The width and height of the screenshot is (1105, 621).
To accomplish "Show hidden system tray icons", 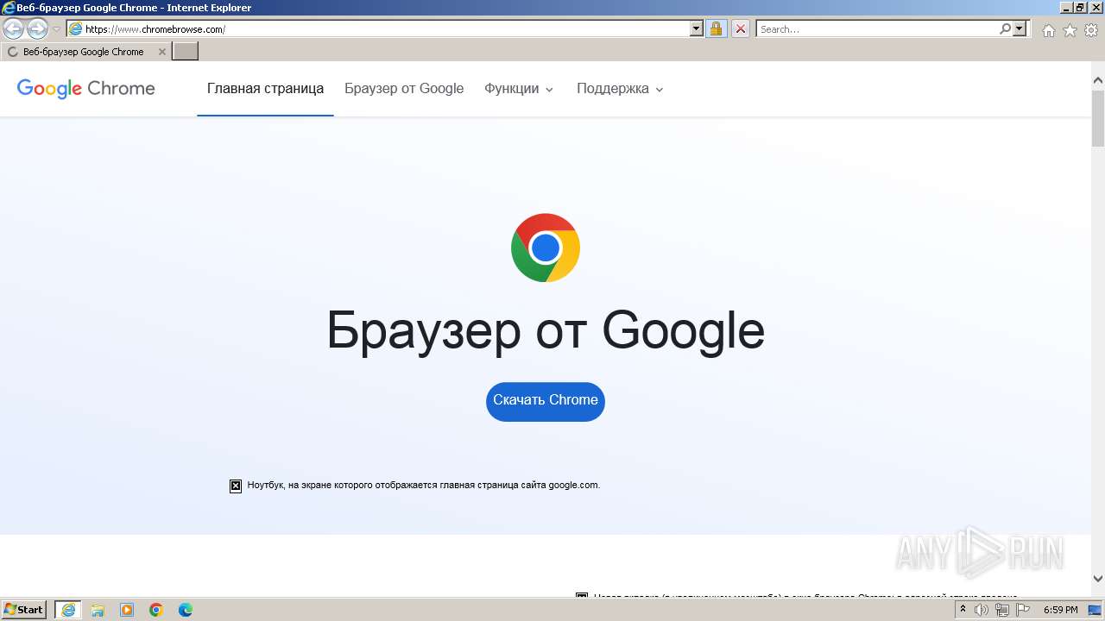I will (x=963, y=610).
